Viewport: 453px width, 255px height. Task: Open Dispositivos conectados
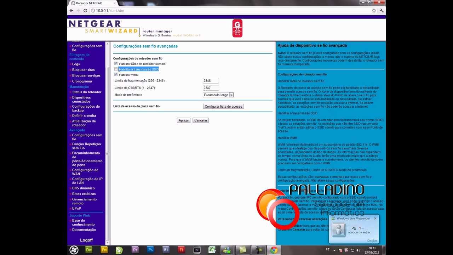(81, 100)
